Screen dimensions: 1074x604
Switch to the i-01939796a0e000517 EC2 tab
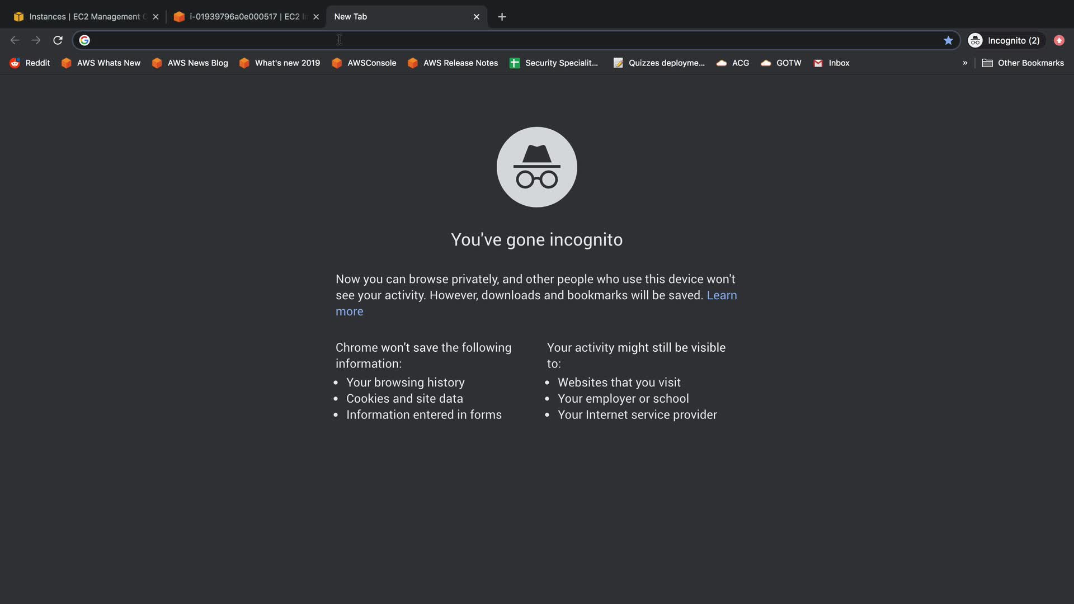point(243,17)
